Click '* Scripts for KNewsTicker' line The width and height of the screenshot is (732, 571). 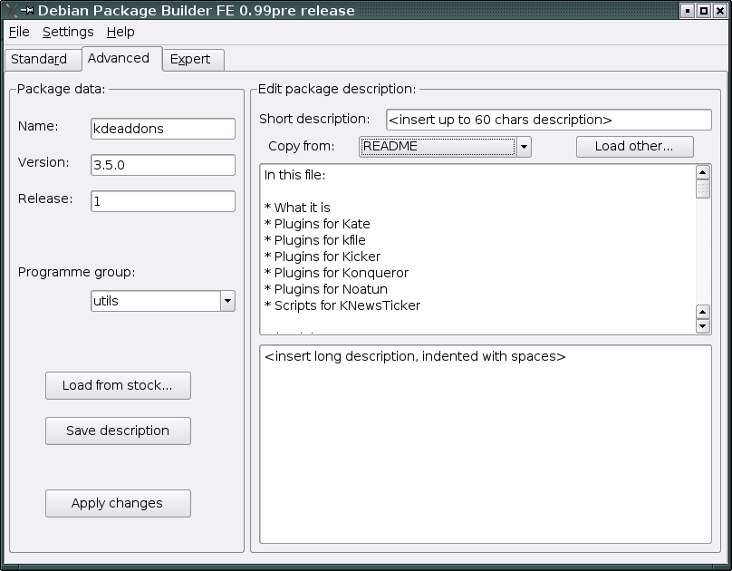point(342,305)
